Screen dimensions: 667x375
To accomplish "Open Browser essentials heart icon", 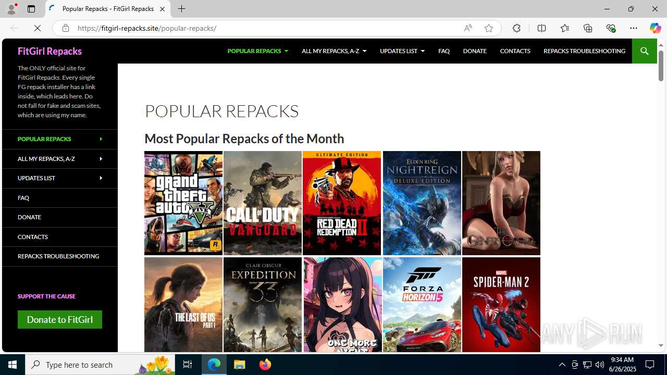I will [611, 28].
